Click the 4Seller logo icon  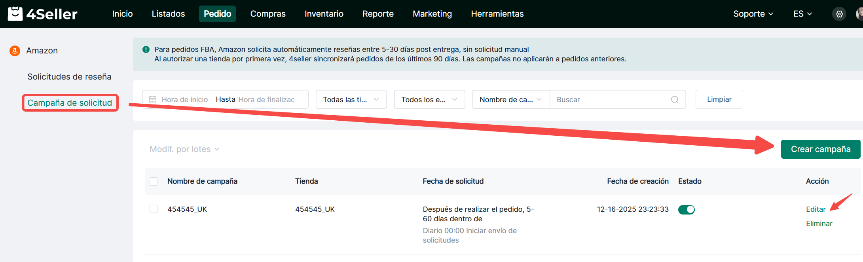coord(15,14)
